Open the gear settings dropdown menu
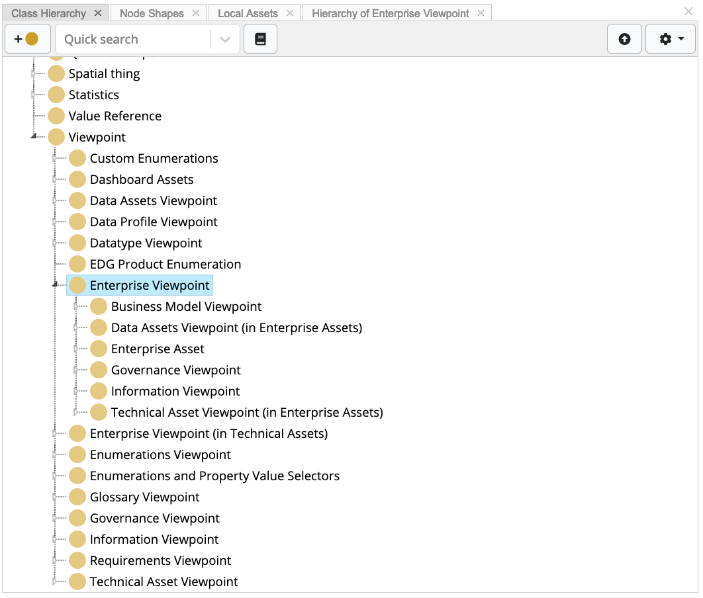703x598 pixels. point(671,39)
